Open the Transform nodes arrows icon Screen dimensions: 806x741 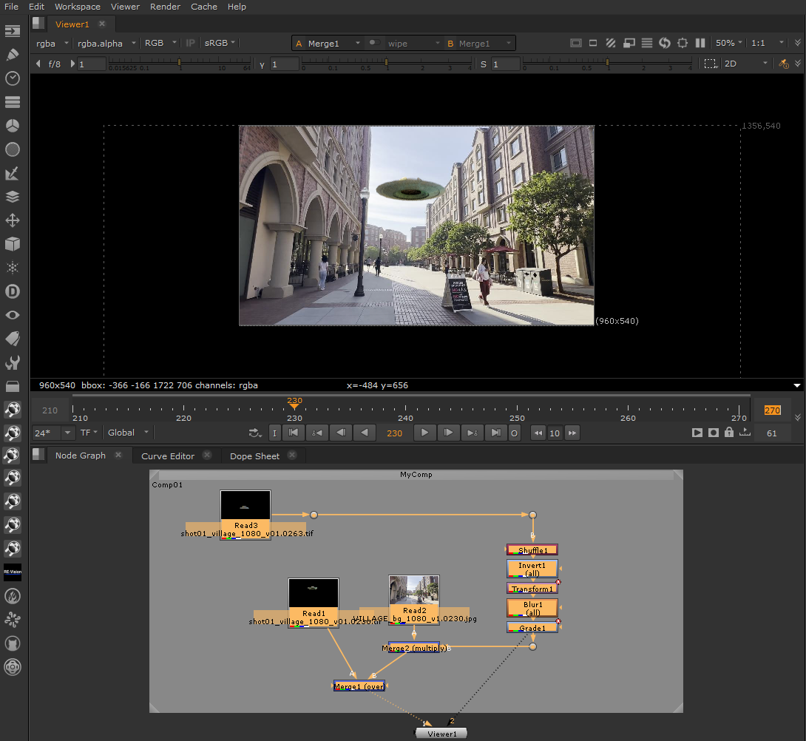click(13, 220)
